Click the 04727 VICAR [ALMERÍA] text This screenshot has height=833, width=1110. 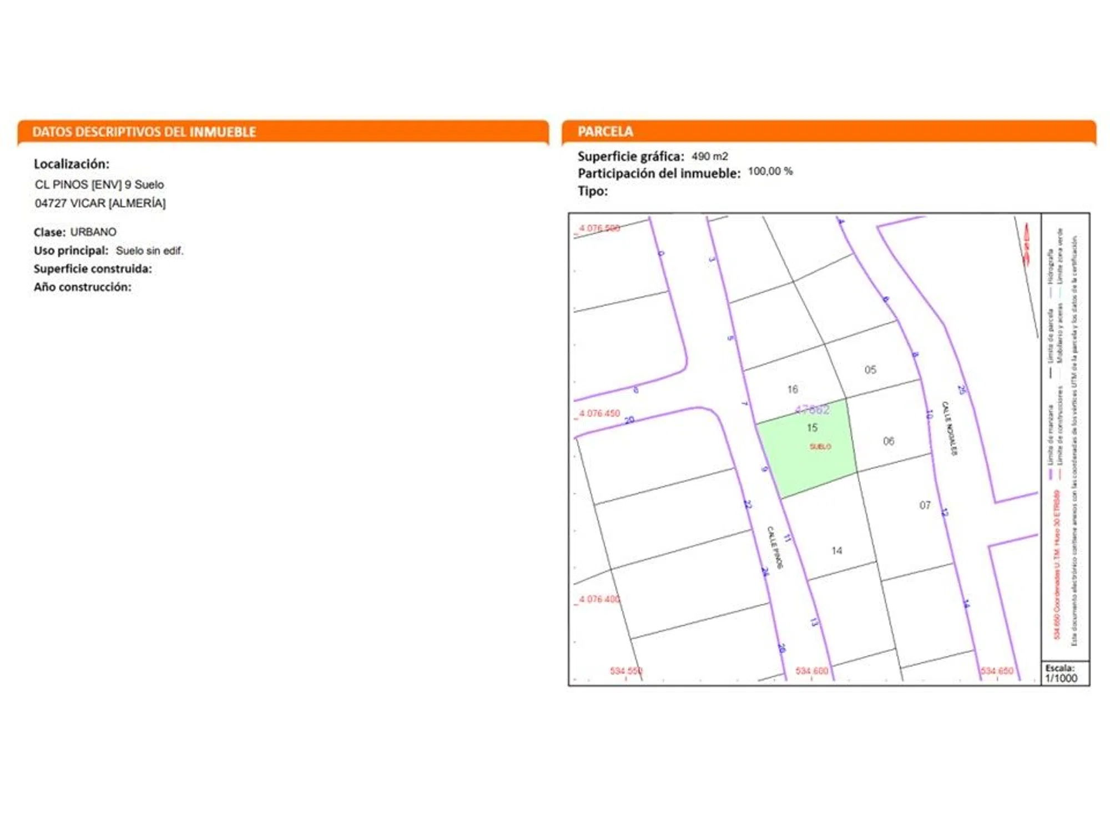click(100, 203)
